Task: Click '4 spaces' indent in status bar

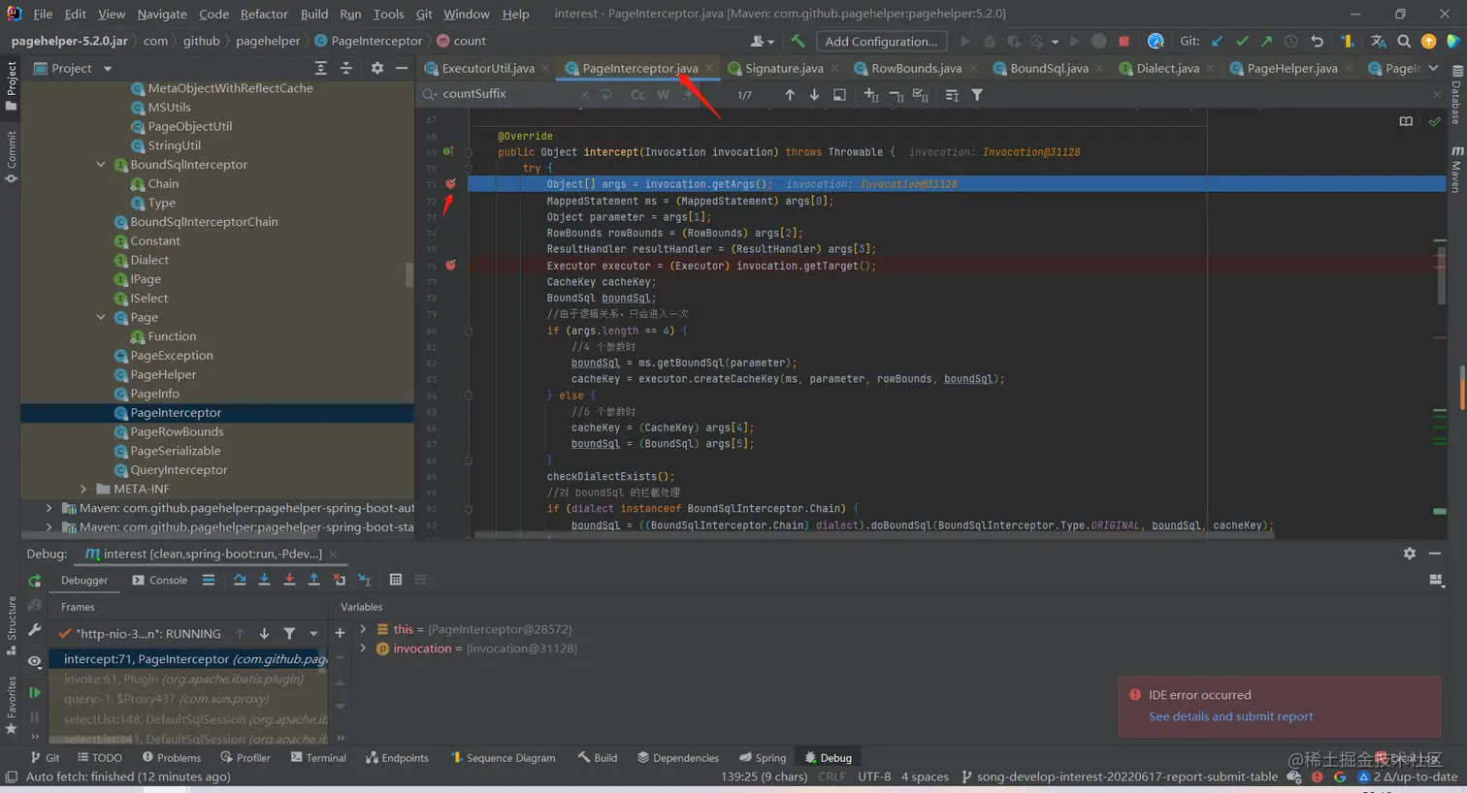Action: [x=925, y=777]
